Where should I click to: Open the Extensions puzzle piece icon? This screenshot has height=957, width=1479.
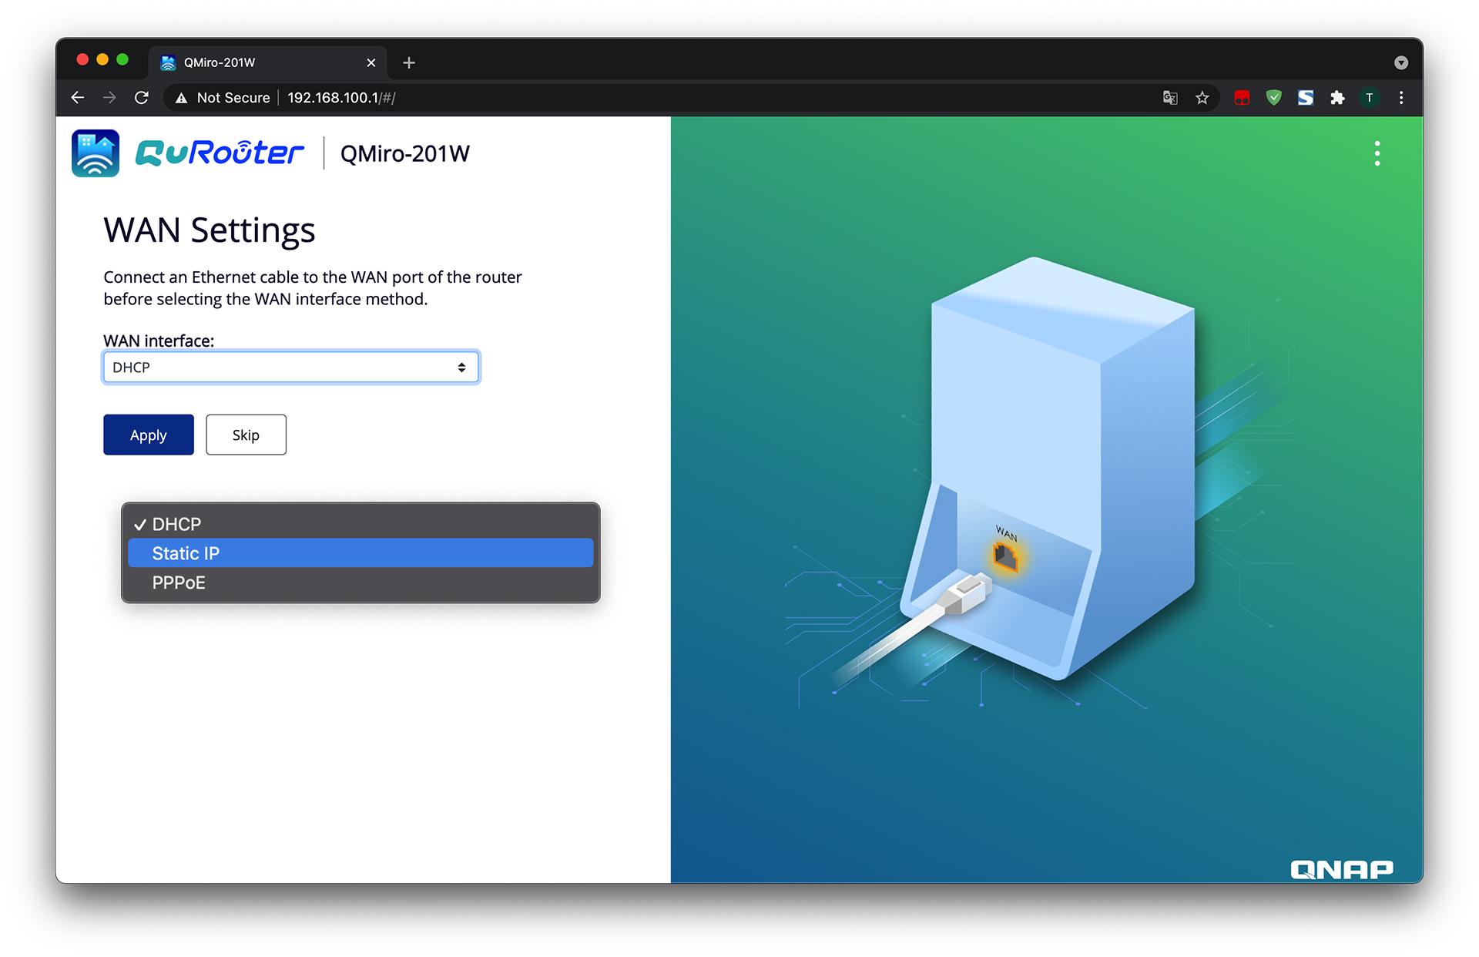1337,98
